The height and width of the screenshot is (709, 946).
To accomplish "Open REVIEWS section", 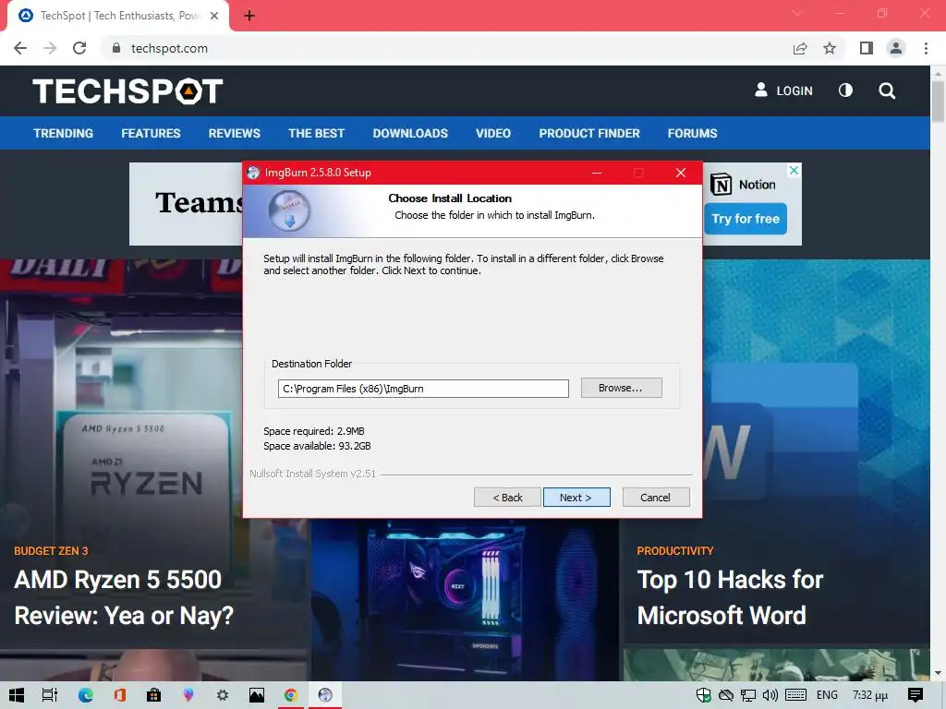I will [234, 133].
